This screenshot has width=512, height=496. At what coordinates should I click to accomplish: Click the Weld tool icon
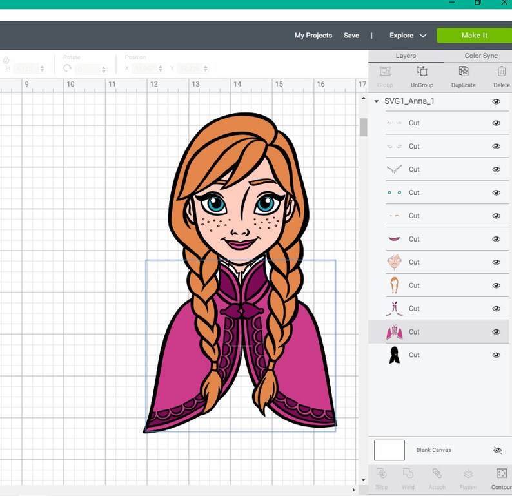click(408, 474)
